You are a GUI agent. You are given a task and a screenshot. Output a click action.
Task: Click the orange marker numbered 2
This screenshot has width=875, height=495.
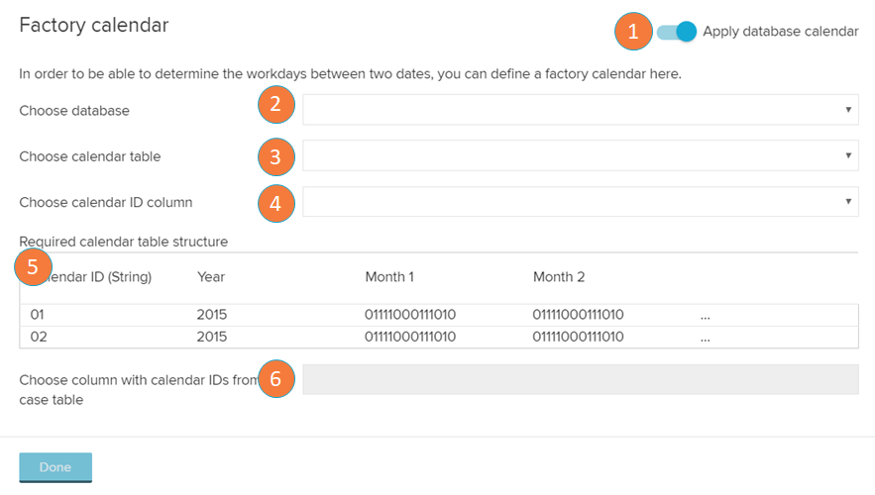point(276,105)
